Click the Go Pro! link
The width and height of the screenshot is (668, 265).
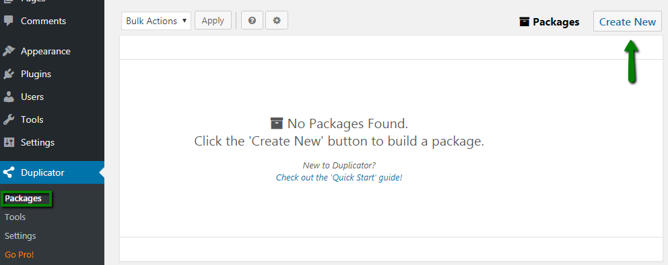(x=19, y=255)
